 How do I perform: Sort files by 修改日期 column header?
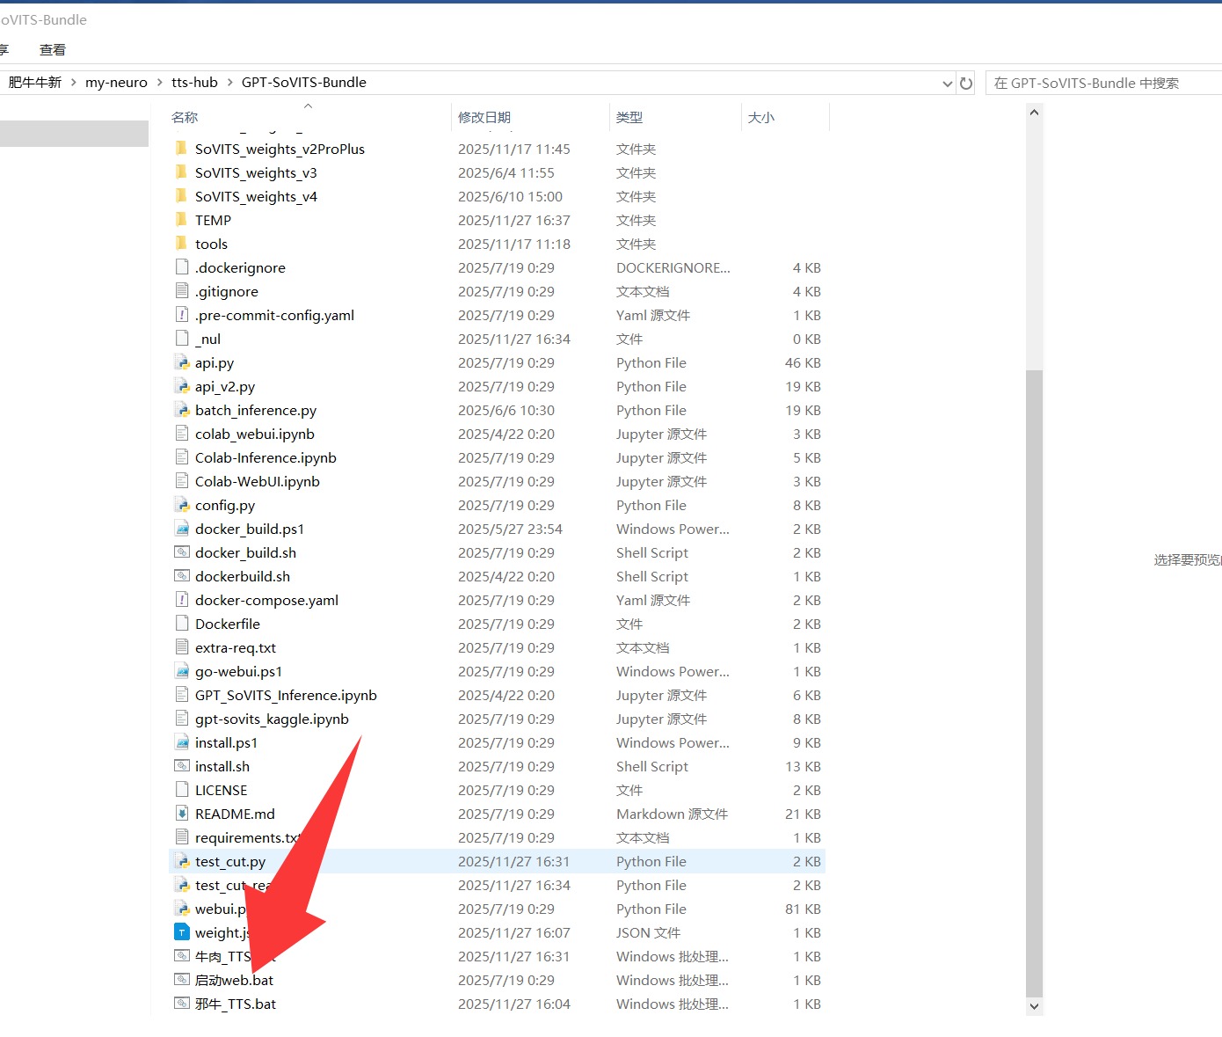484,118
